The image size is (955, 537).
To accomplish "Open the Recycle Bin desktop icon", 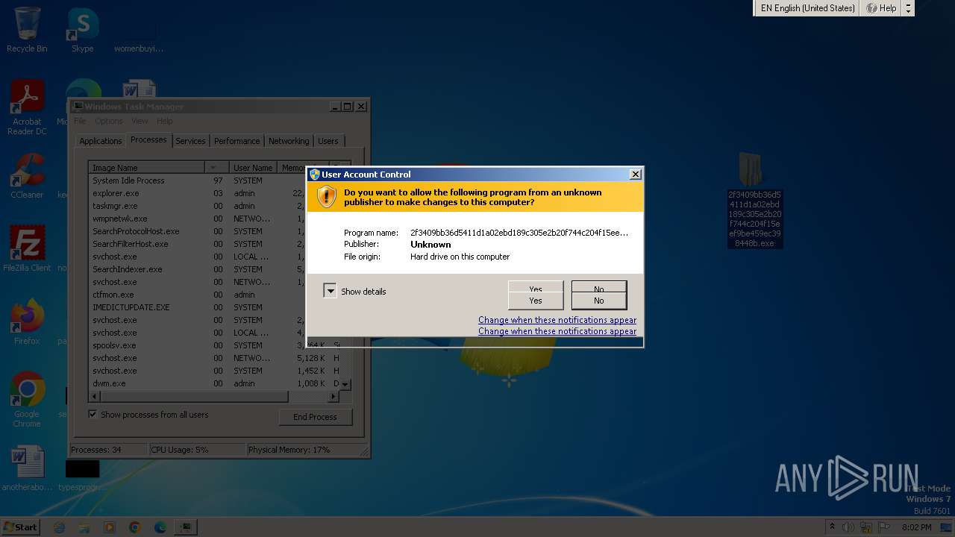I will click(x=27, y=30).
